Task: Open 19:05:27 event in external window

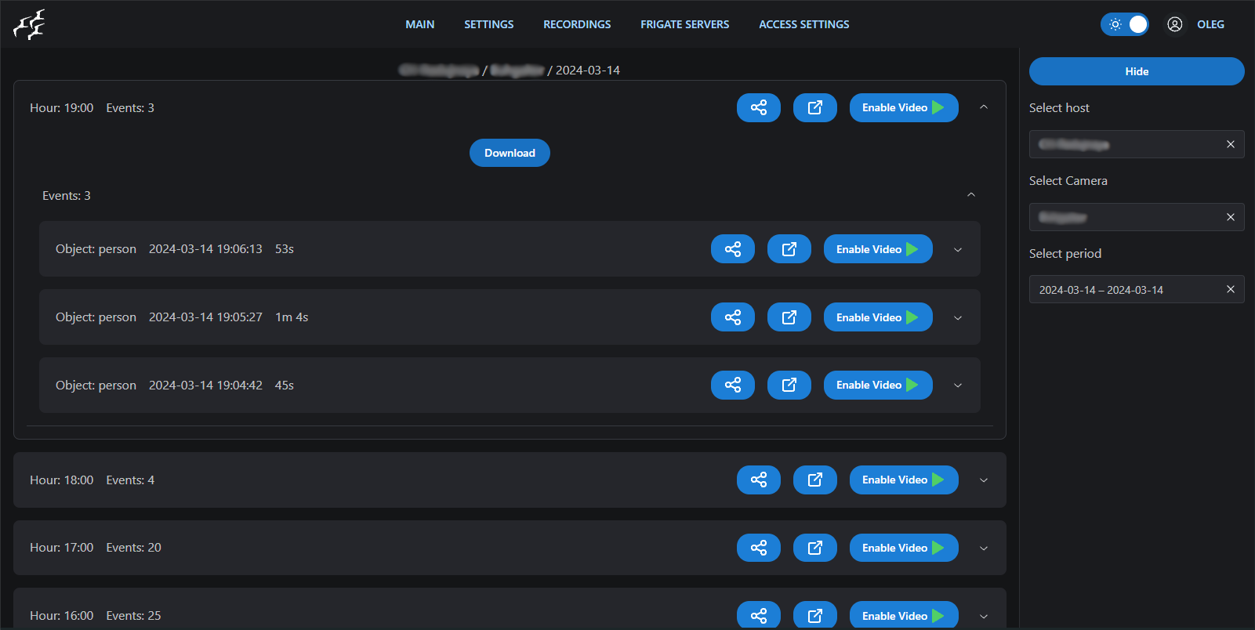Action: click(x=789, y=317)
